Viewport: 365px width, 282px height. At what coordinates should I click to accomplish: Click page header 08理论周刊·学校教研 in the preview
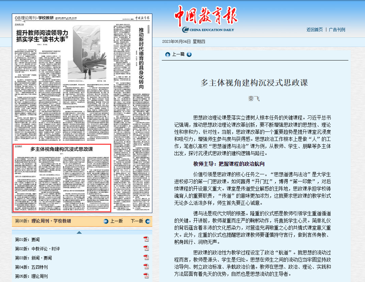point(34,18)
